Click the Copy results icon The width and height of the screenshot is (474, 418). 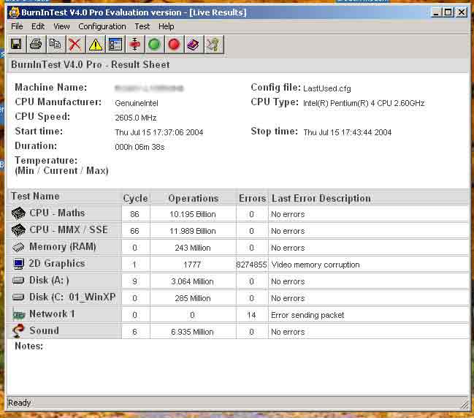[56, 45]
